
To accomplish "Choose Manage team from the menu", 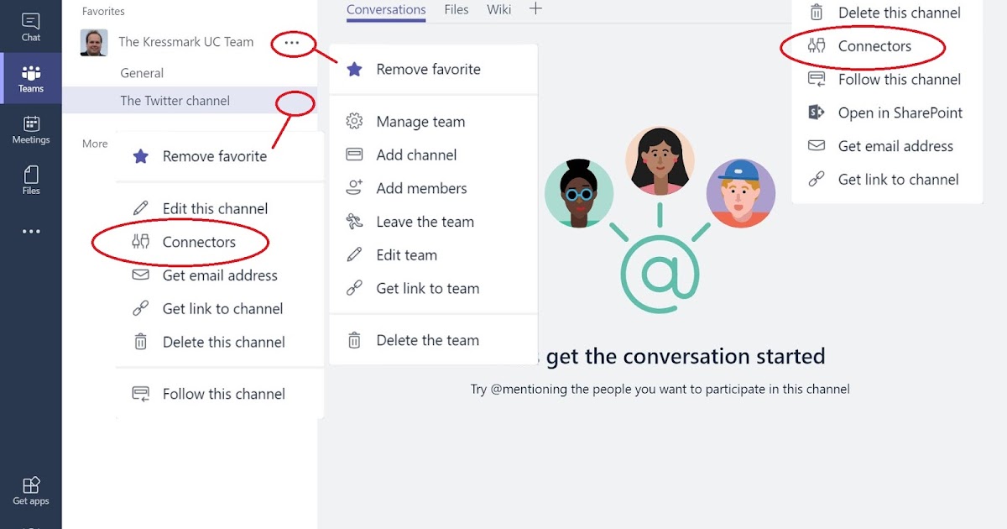I will tap(420, 121).
